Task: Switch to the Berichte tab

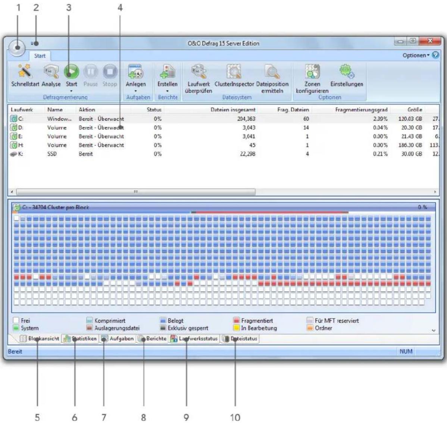Action: coord(152,339)
